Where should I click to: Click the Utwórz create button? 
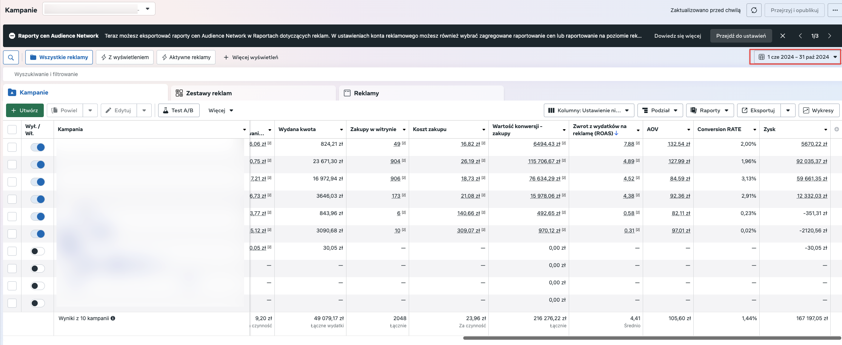pos(25,110)
